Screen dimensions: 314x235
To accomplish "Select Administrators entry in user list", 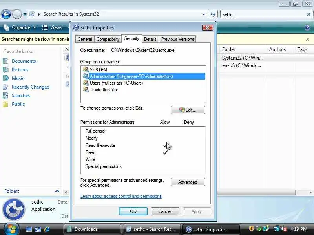I will (143, 76).
